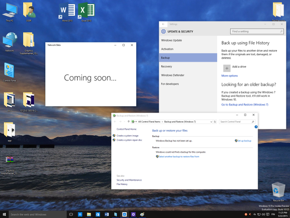Expand the address bar history dropdown
The height and width of the screenshot is (218, 290).
point(211,122)
